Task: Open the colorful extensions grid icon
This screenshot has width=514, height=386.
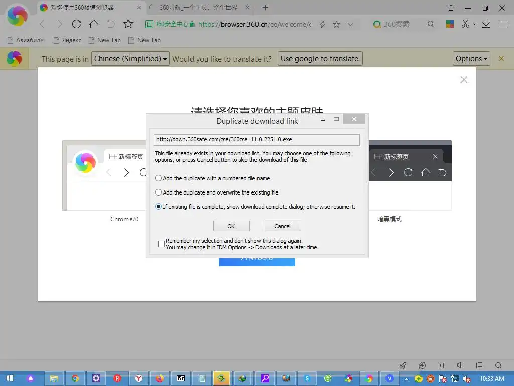Action: (x=450, y=24)
